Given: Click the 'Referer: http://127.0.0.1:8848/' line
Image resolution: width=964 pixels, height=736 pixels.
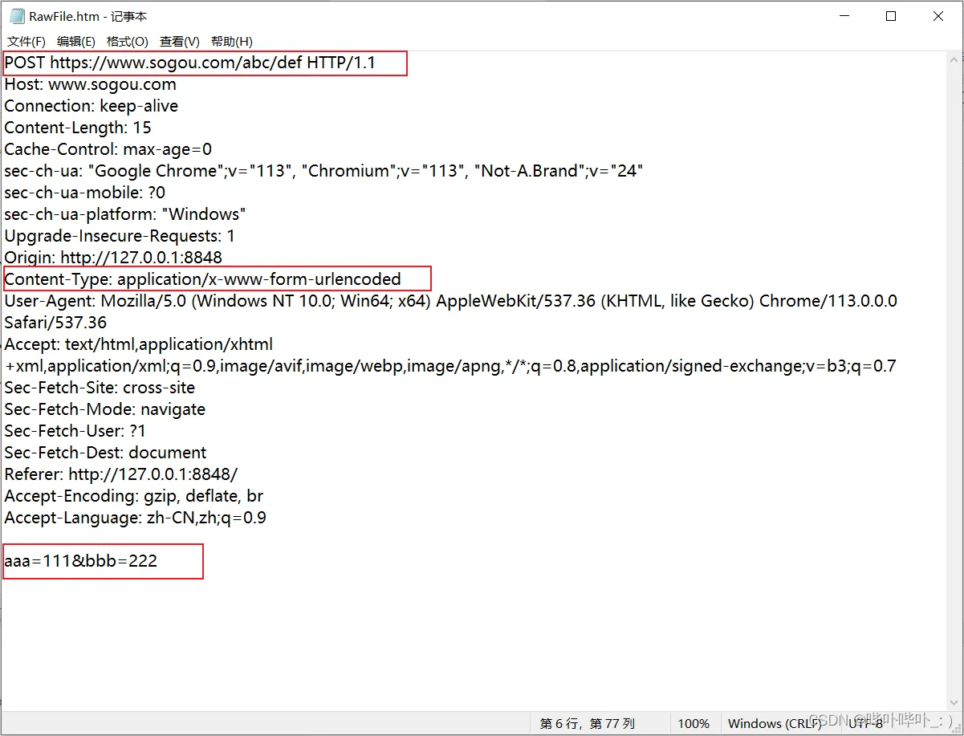Looking at the screenshot, I should click(121, 474).
